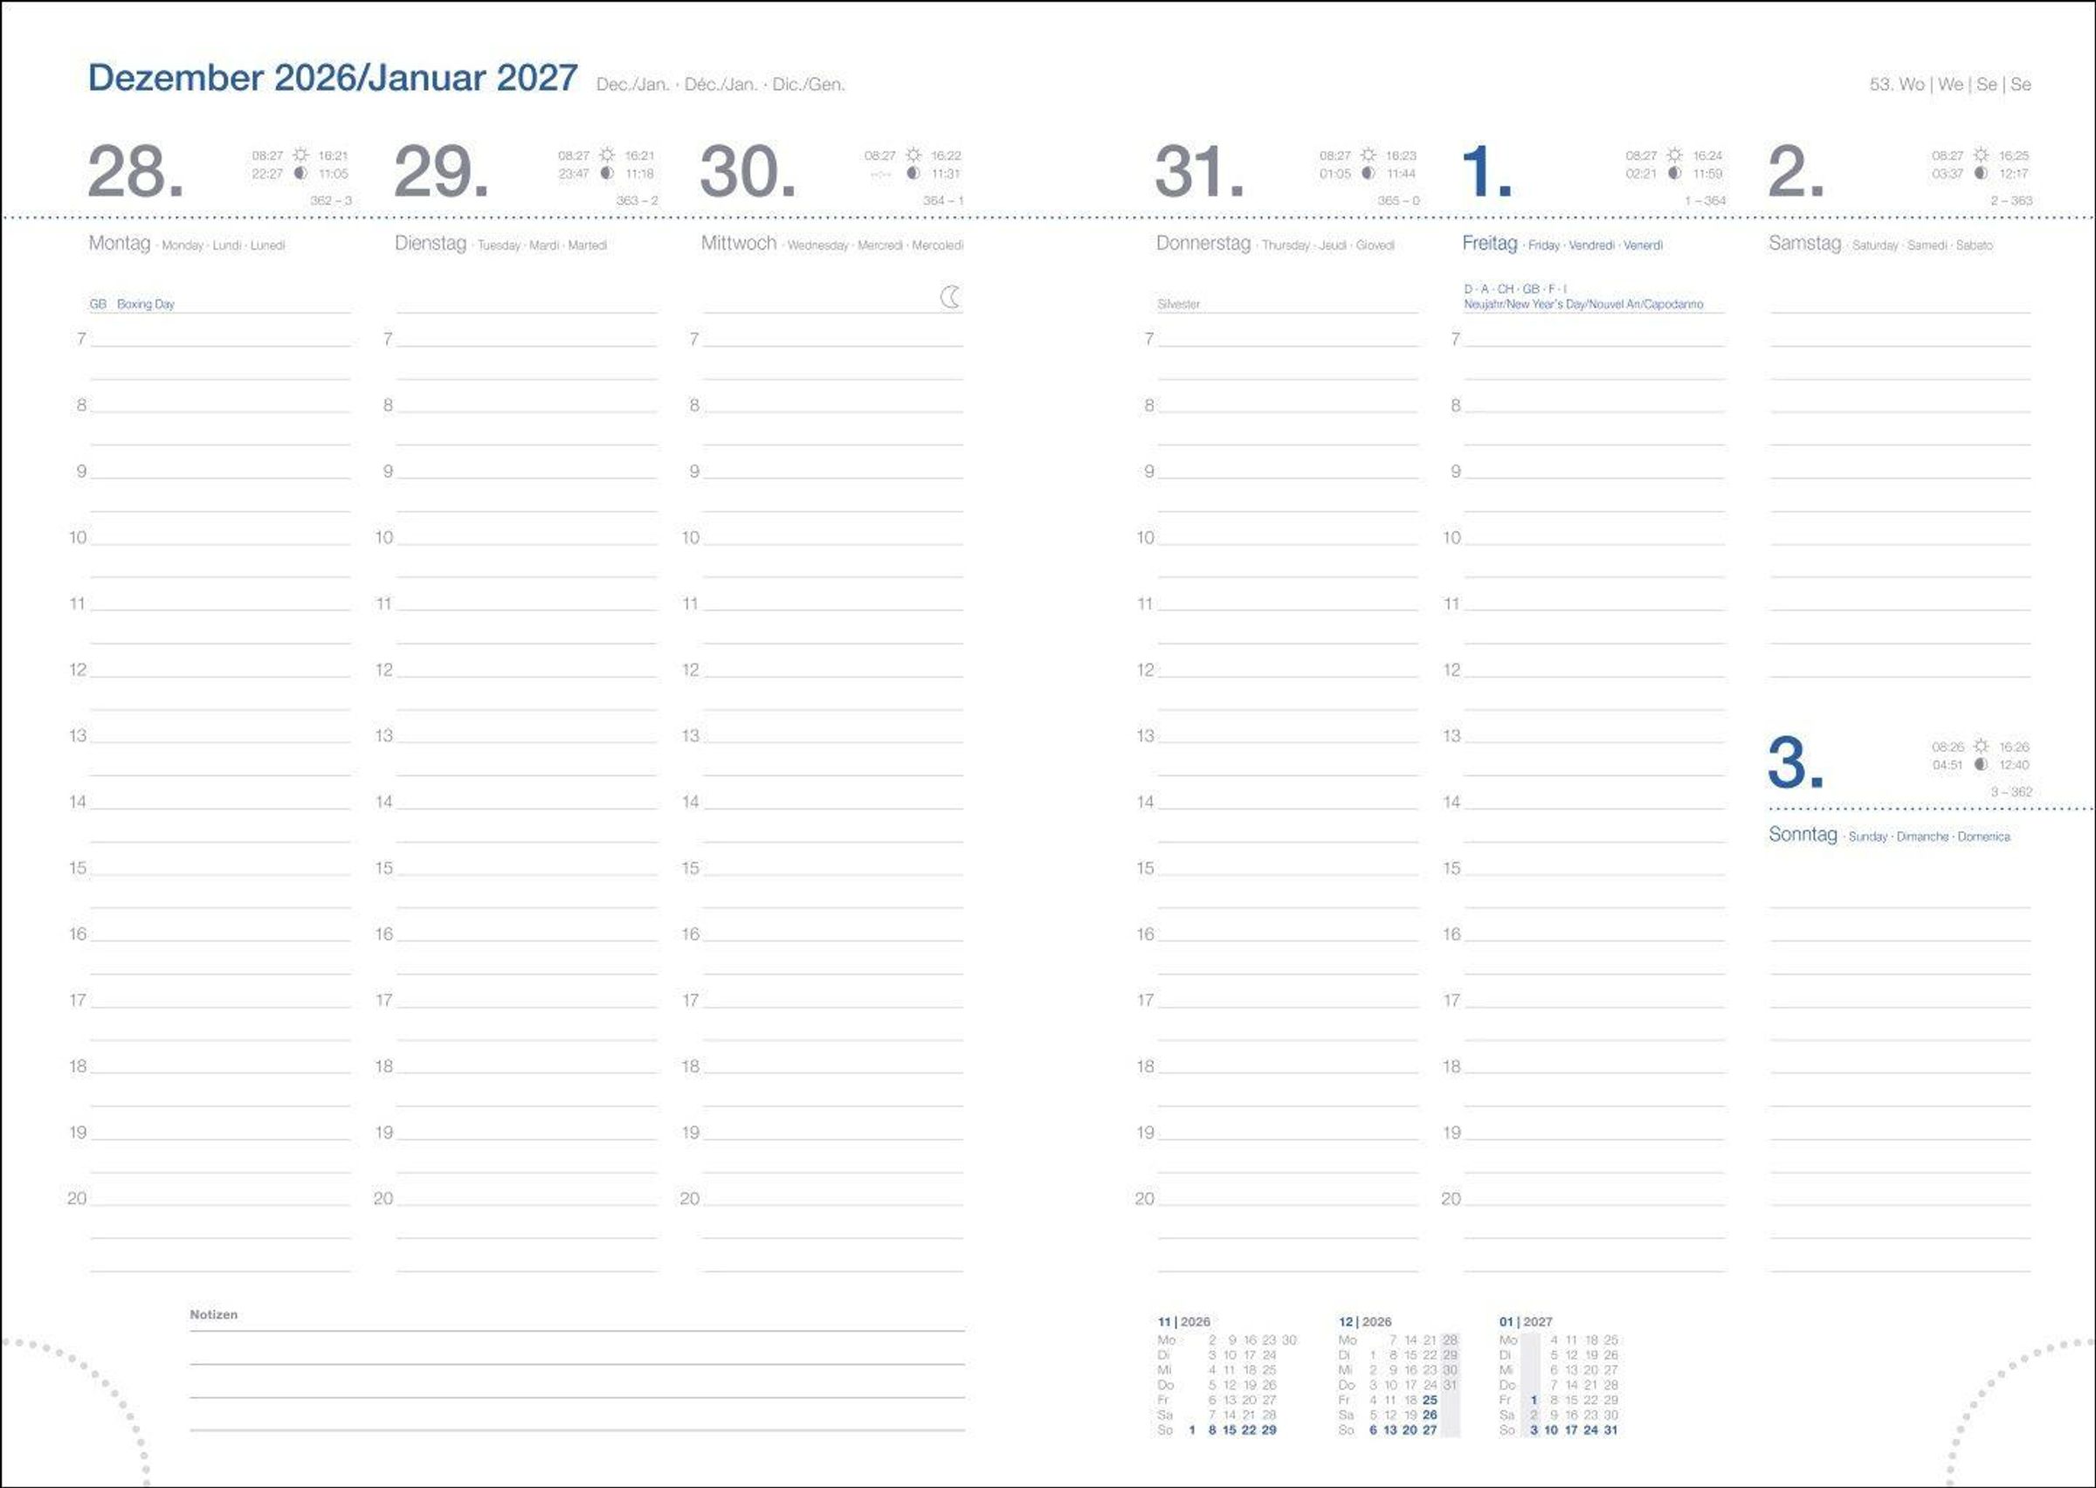
Task: Click the sun icon next to day 31
Action: tap(1369, 155)
